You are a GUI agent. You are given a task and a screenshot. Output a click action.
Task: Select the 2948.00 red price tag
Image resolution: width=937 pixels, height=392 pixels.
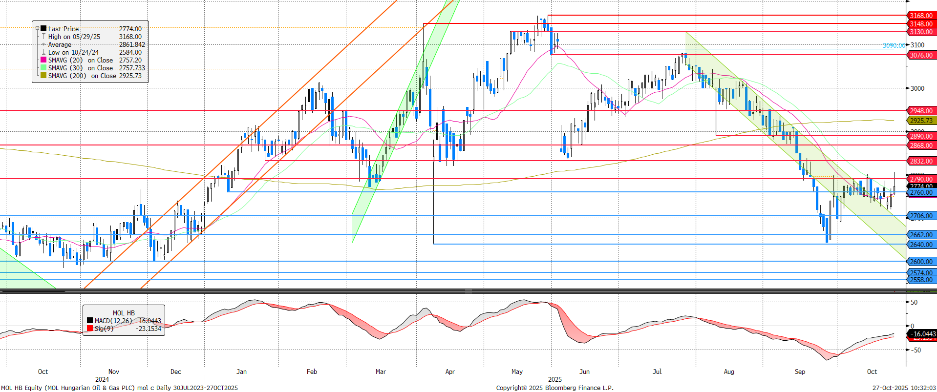pyautogui.click(x=920, y=111)
